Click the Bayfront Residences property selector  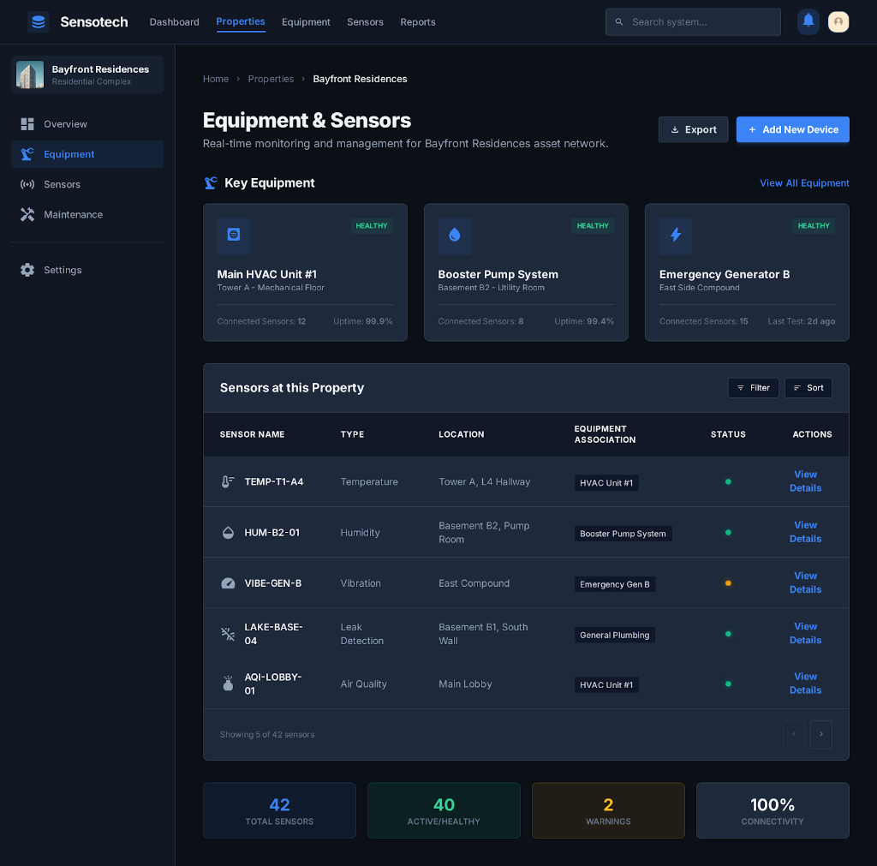[87, 75]
